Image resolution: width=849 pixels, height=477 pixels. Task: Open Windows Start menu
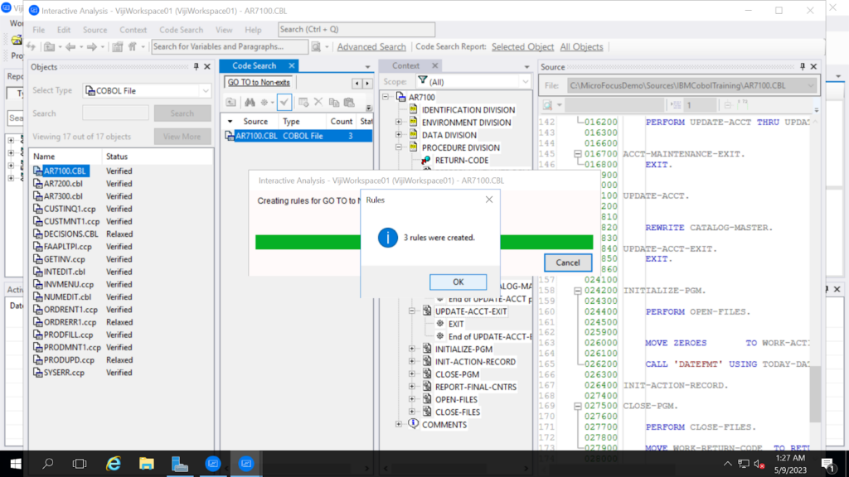click(16, 464)
